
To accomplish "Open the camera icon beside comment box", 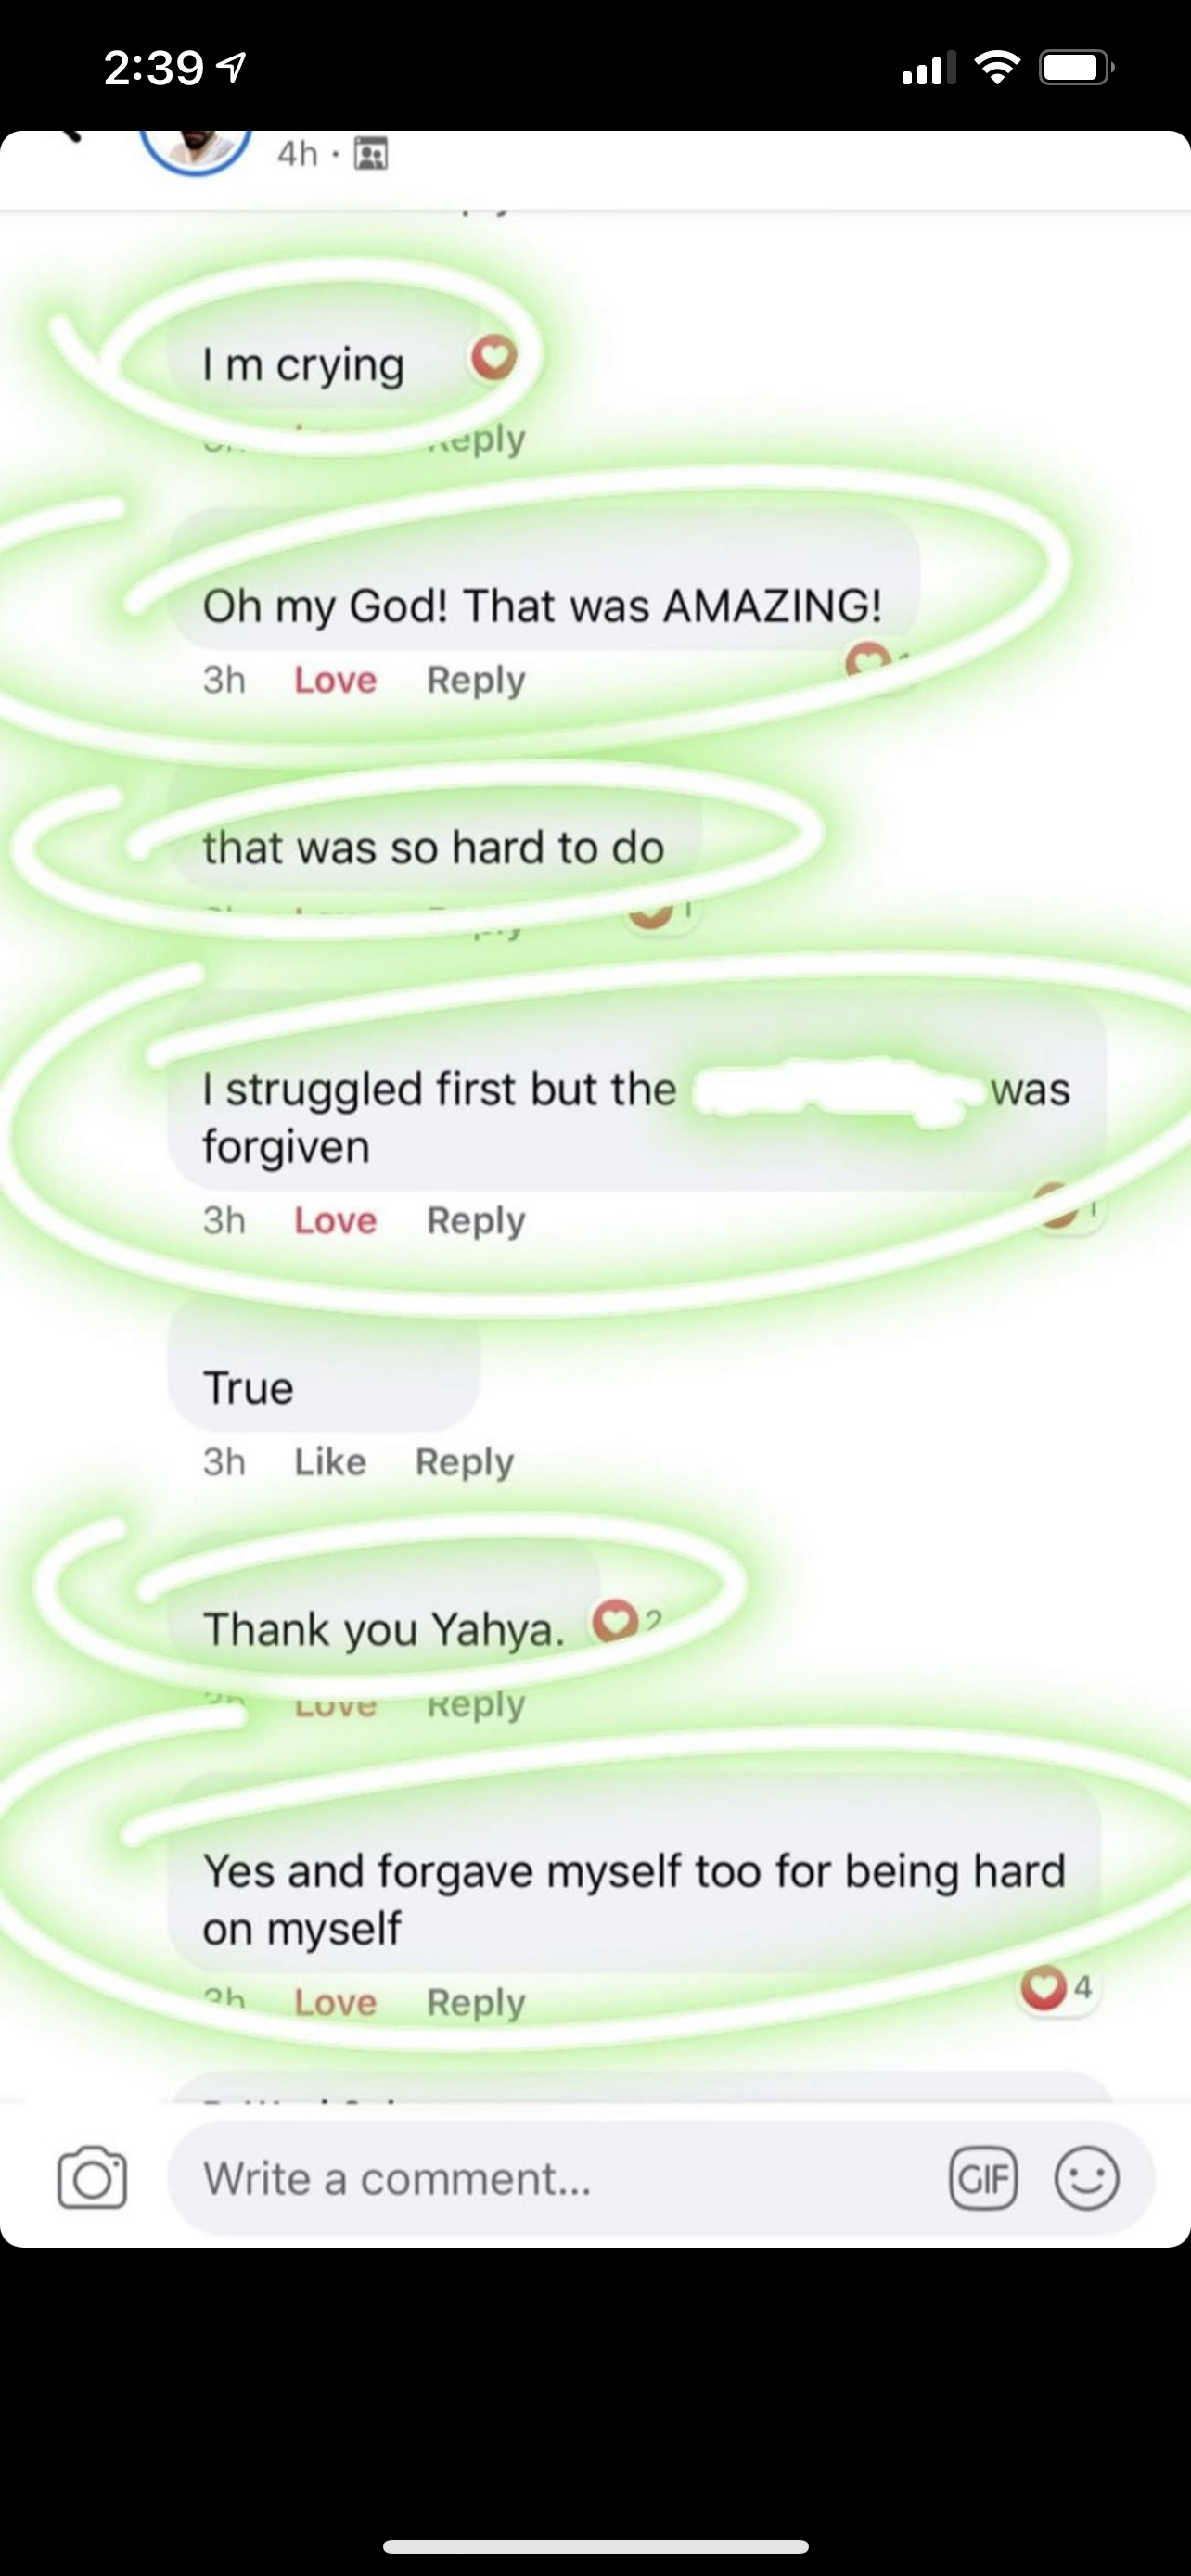I will pos(92,2177).
